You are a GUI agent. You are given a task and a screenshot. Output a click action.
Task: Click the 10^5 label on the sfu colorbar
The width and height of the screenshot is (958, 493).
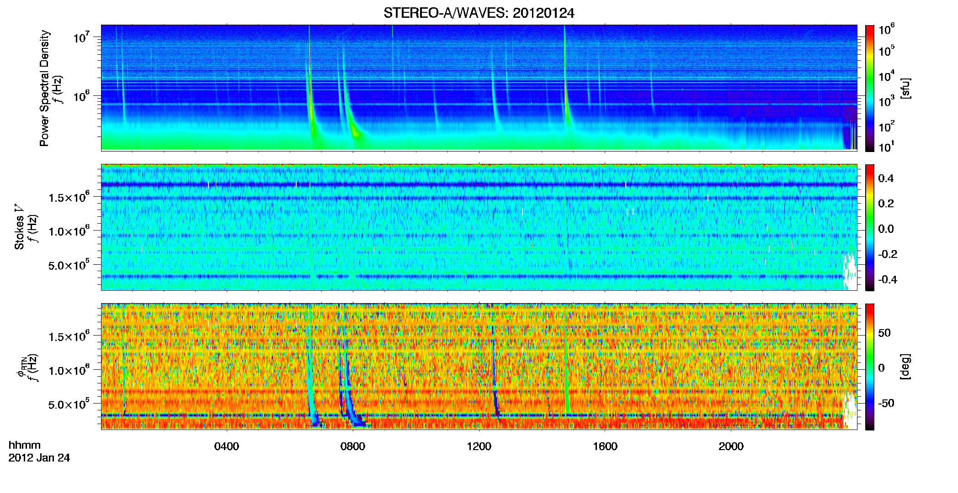point(887,51)
